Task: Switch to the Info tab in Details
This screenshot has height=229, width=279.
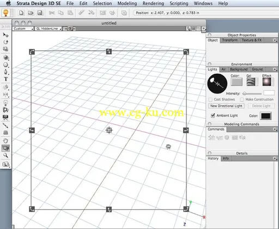Action: [x=226, y=158]
